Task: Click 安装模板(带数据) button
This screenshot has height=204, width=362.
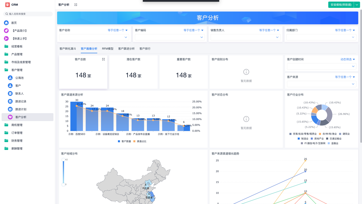Action: [341, 5]
